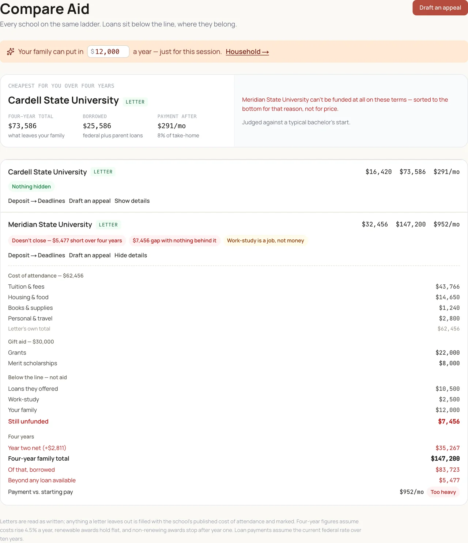Click the $32,456 figure on Meridian row
Image resolution: width=468 pixels, height=543 pixels.
point(375,224)
